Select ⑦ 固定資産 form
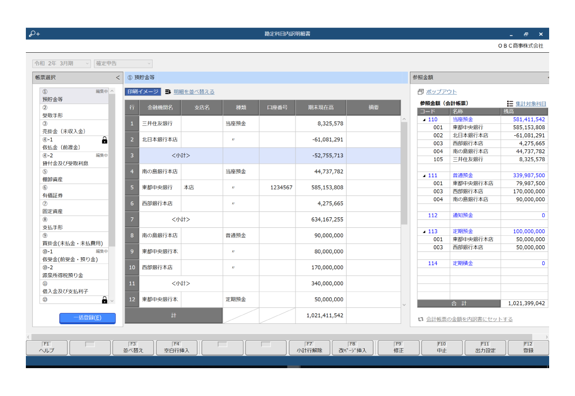Viewport: 575px width, 396px height. tap(74, 207)
